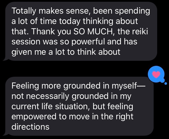Tap the pink heart reaction icon
Screen dimensions: 169x139
pyautogui.click(x=156, y=74)
